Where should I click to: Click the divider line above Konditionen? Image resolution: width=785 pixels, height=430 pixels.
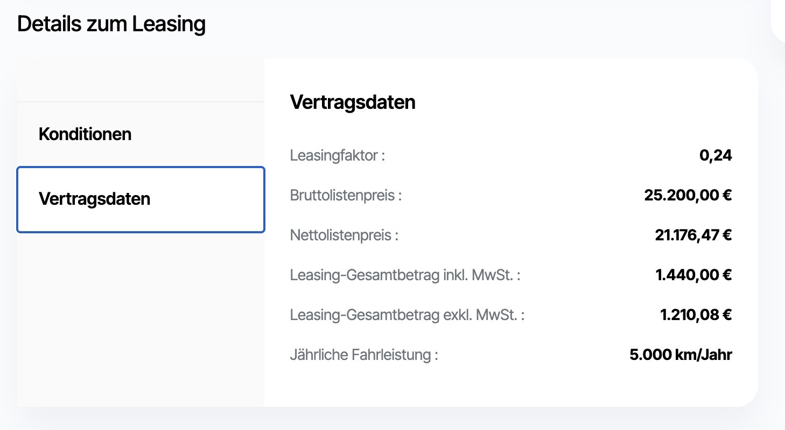click(141, 101)
